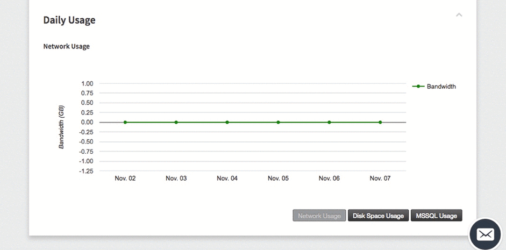Click the -1.00 y-axis value

pos(86,161)
